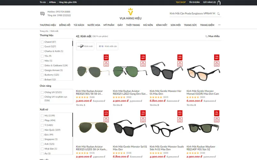Click Hàng hiệu giảm 50% link
Image resolution: width=257 pixels, height=160 pixels.
[x=68, y=2]
